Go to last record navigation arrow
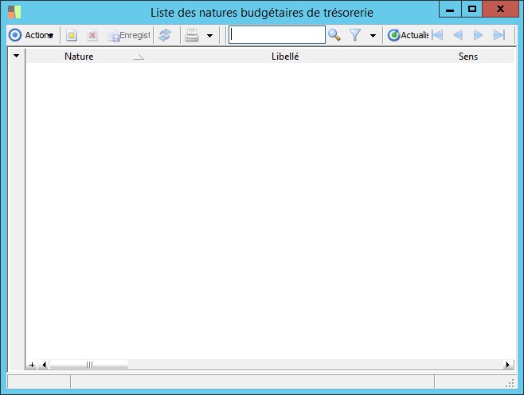 coord(499,35)
